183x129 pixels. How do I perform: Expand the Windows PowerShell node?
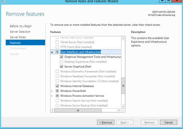(x=53, y=91)
